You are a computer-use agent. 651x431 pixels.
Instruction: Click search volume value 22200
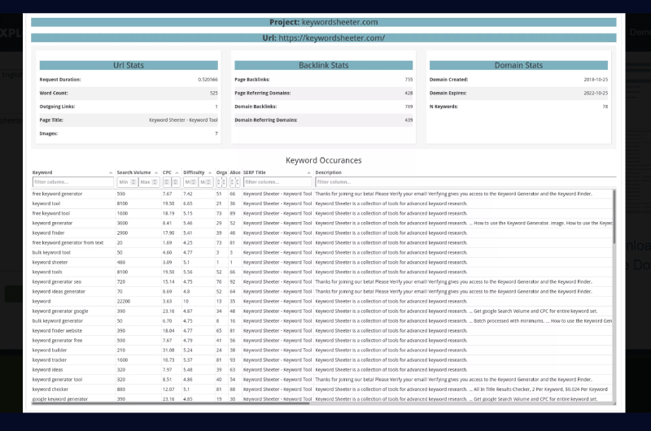[124, 302]
